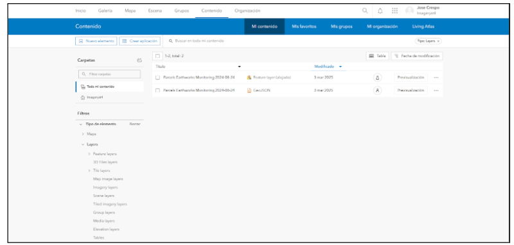Image resolution: width=514 pixels, height=245 pixels.
Task: Click owner share icon in GeoJSON row
Action: point(377,90)
